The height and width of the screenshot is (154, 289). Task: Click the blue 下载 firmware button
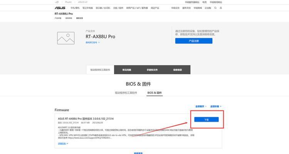[x=207, y=120]
